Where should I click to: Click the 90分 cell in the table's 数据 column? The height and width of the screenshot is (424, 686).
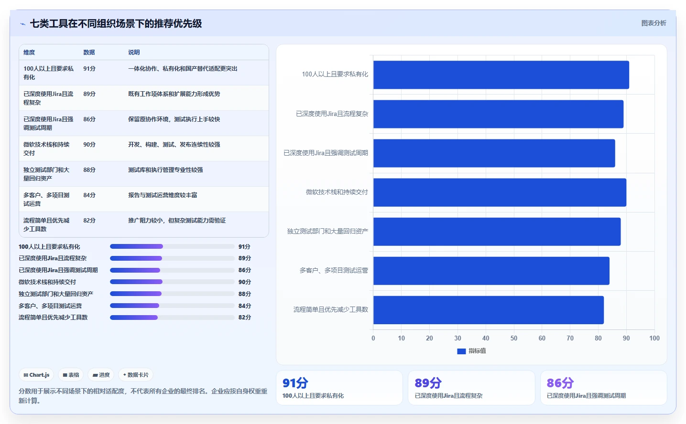click(x=89, y=145)
